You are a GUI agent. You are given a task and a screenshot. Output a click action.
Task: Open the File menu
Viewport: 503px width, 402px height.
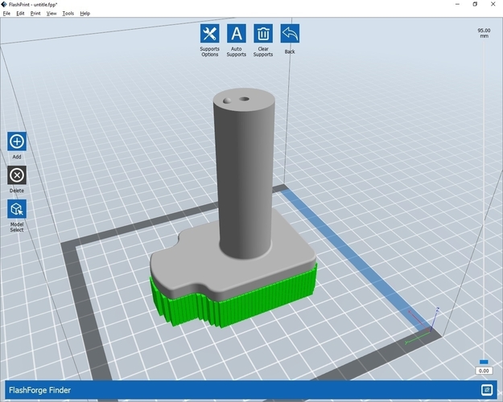click(6, 14)
